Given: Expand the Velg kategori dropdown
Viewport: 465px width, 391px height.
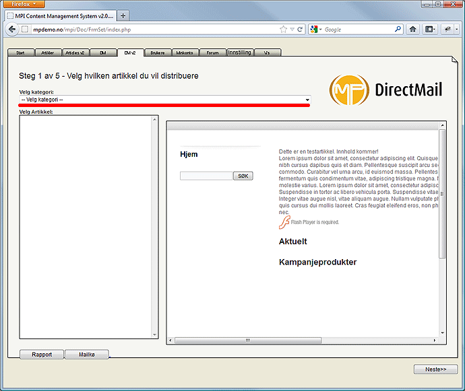Looking at the screenshot, I should [x=165, y=100].
